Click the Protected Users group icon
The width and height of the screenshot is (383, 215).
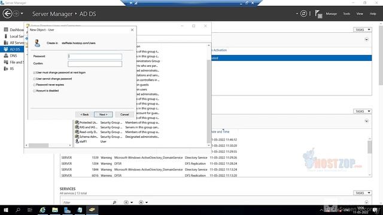point(77,122)
